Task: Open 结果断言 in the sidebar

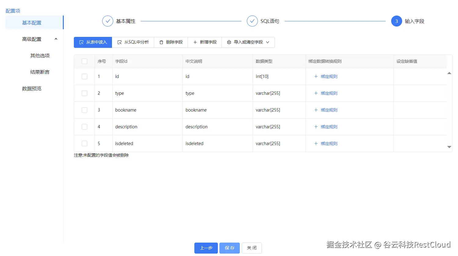Action: point(40,72)
